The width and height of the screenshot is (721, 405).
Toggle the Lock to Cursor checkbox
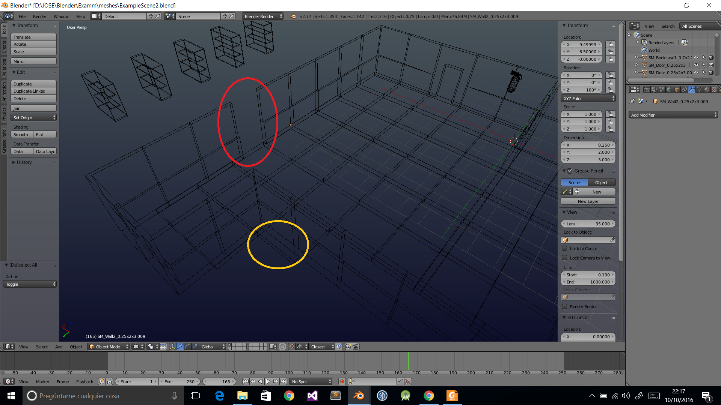(x=564, y=248)
